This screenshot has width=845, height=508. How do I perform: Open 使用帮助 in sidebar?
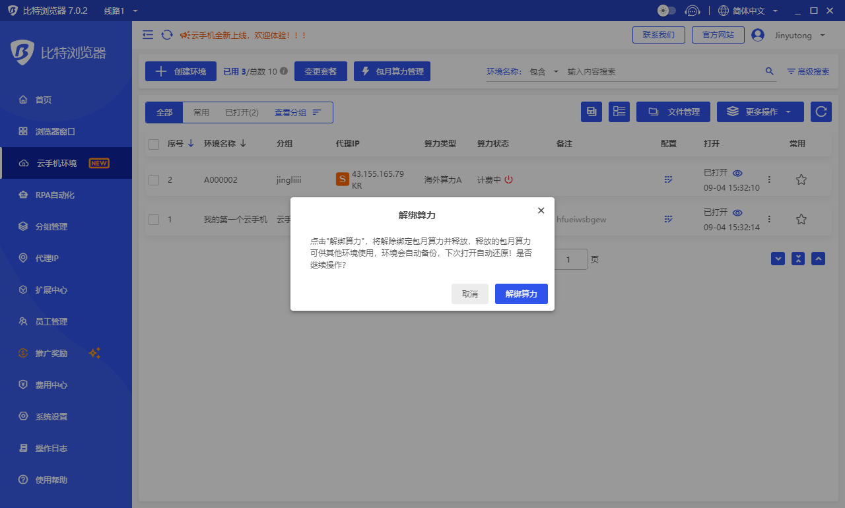pos(66,480)
